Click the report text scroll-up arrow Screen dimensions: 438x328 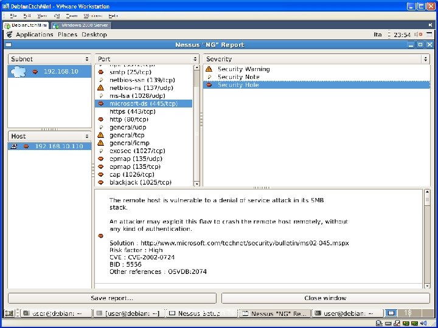pyautogui.click(x=427, y=192)
